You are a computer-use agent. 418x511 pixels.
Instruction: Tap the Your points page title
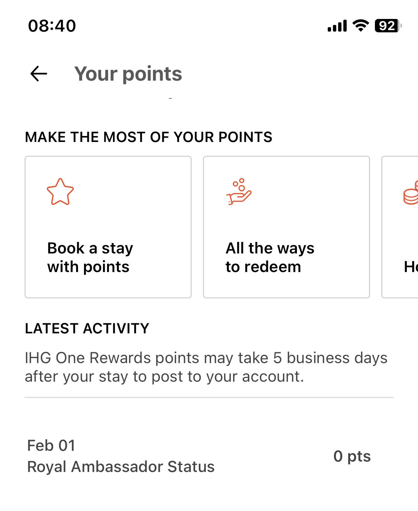point(128,74)
